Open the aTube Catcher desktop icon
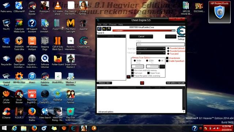The image size is (234, 132). pyautogui.click(x=6, y=97)
